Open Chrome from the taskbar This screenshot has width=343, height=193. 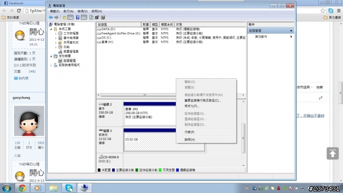[22, 188]
